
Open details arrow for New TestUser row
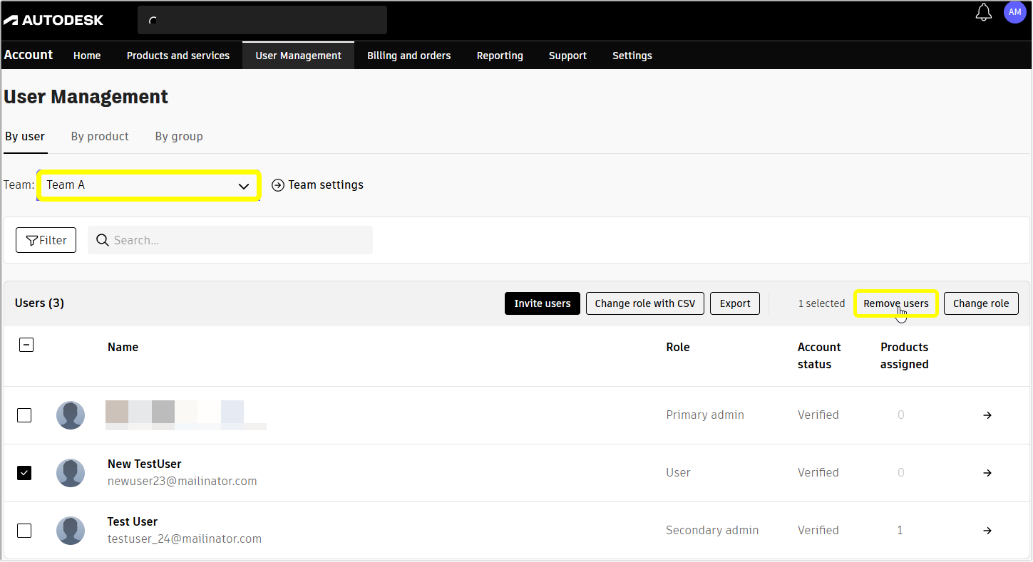[987, 472]
